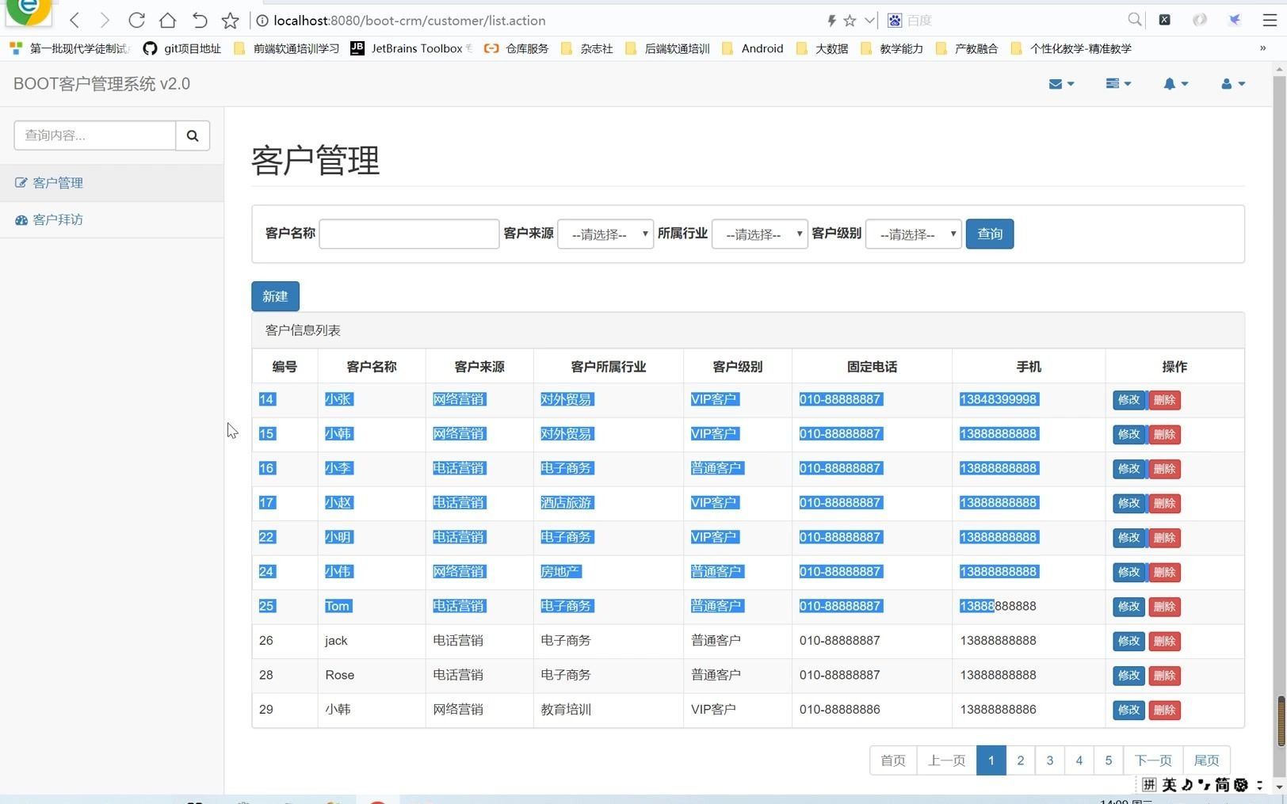Viewport: 1287px width, 804px height.
Task: Select page 3 in pagination
Action: (x=1050, y=760)
